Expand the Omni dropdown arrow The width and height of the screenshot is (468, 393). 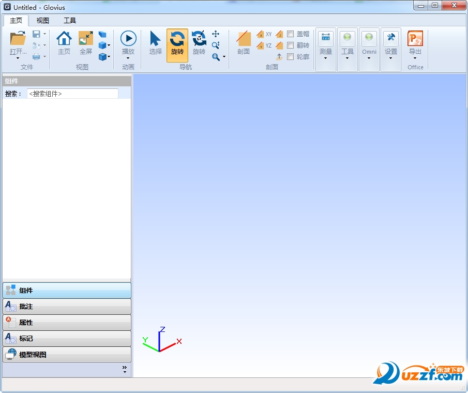(x=369, y=58)
